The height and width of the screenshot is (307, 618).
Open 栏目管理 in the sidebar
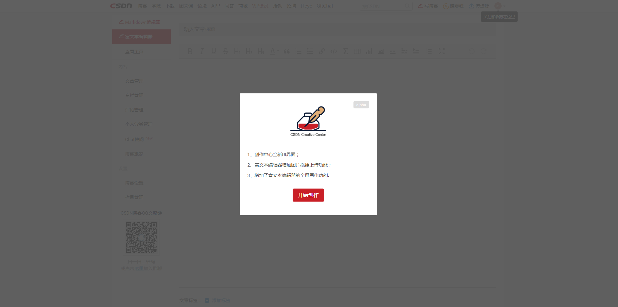coord(134,197)
